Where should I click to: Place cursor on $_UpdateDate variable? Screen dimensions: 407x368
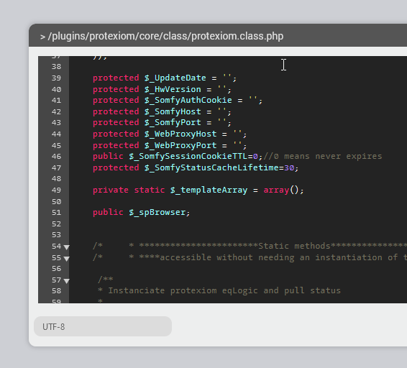point(175,78)
